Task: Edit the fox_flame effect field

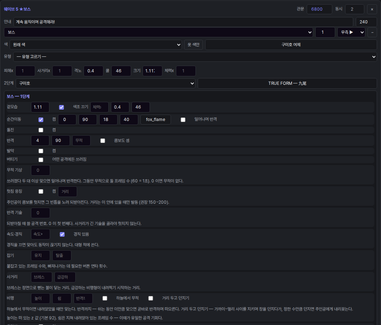Action: 156,119
